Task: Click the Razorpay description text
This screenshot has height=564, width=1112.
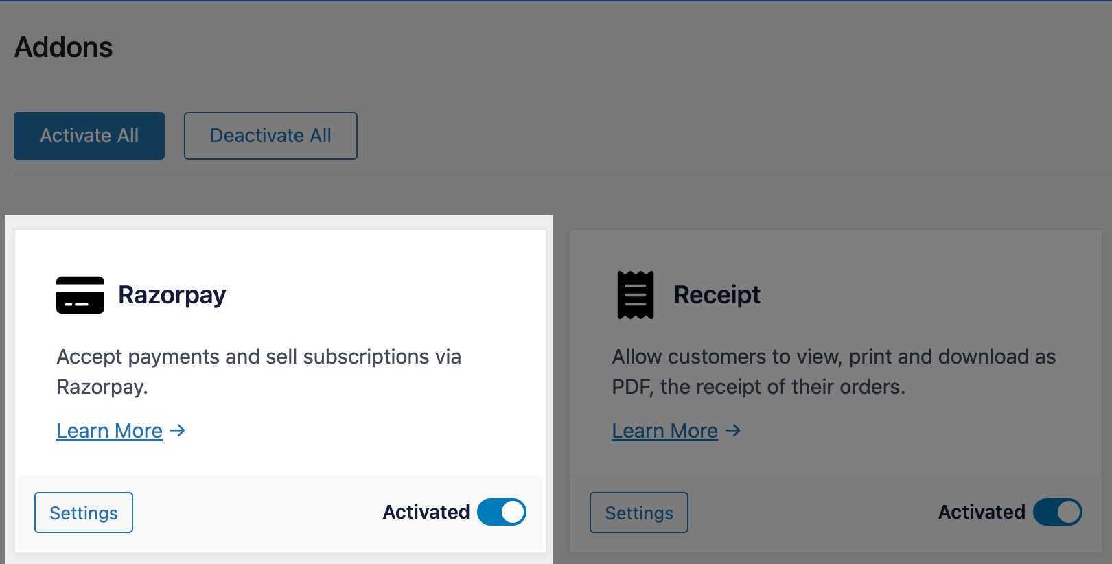Action: (259, 371)
